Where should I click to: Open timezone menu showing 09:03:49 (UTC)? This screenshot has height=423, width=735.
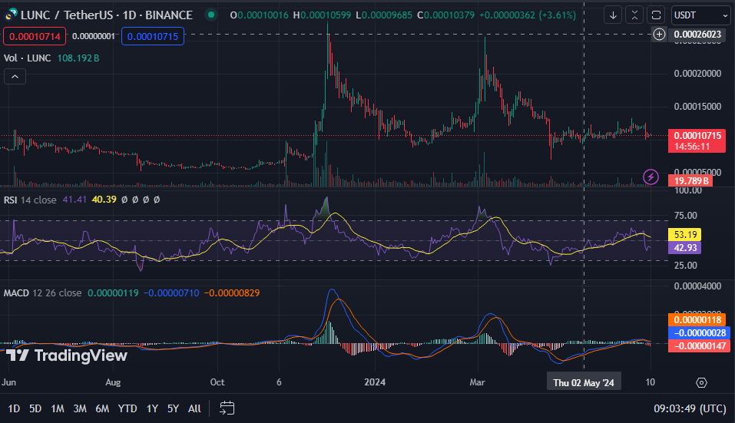tap(690, 408)
